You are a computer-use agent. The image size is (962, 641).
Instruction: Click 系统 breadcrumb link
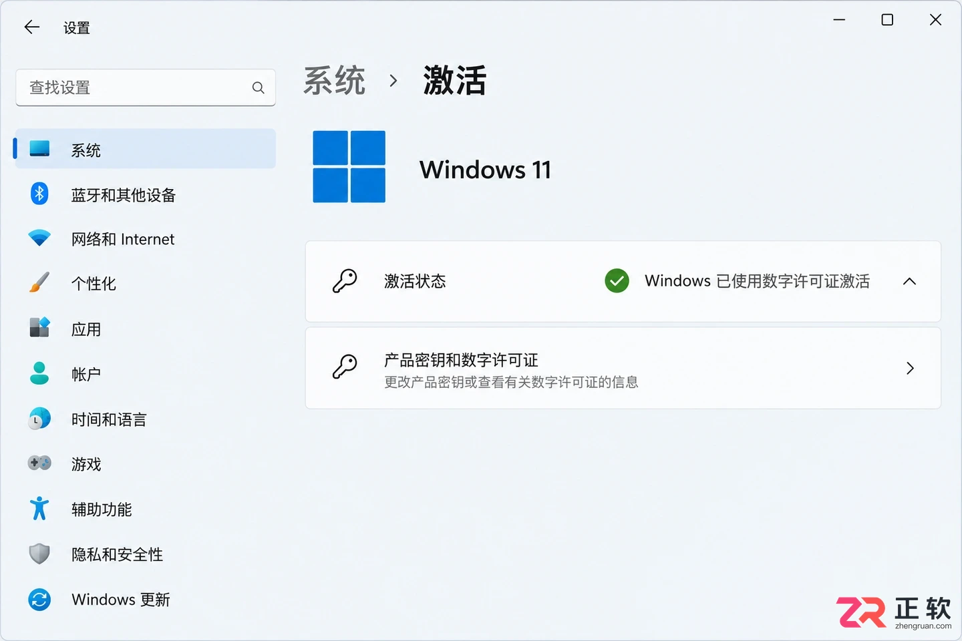pyautogui.click(x=335, y=81)
